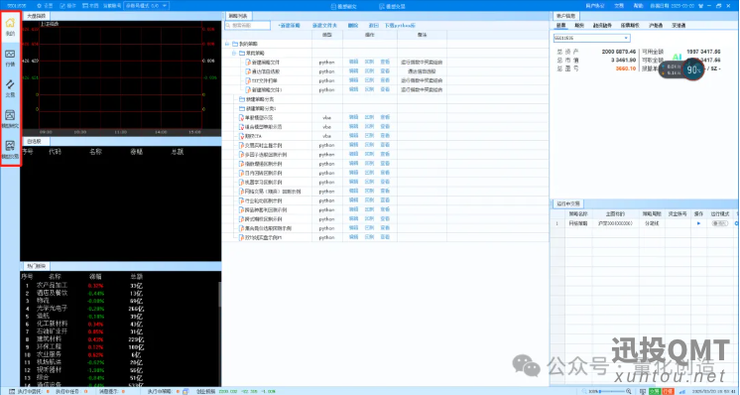Click folder icon of 我的策略
Image resolution: width=740 pixels, height=395 pixels.
tap(234, 44)
